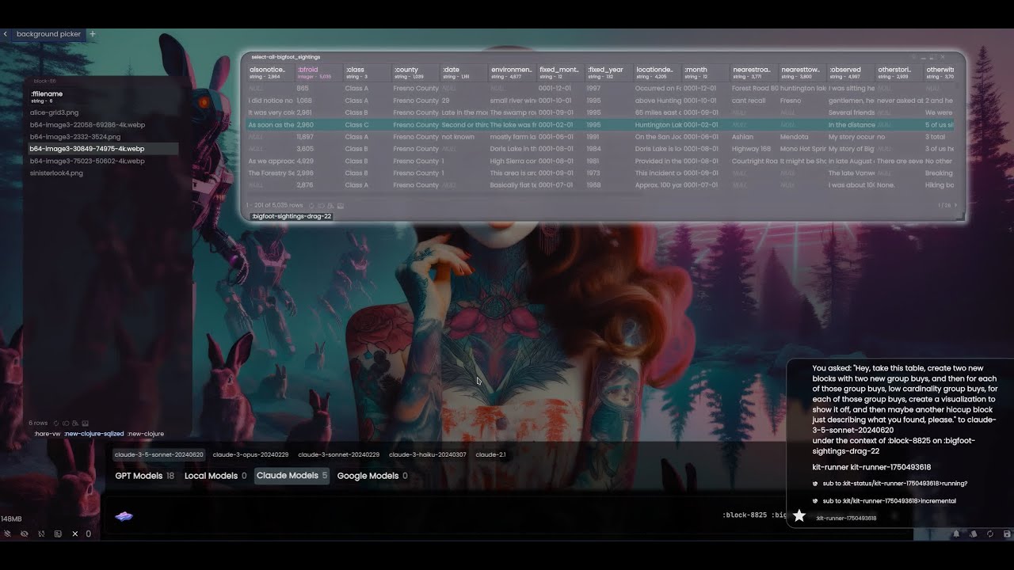This screenshot has height=570, width=1014.
Task: Switch to the Claude Models tab
Action: [292, 476]
